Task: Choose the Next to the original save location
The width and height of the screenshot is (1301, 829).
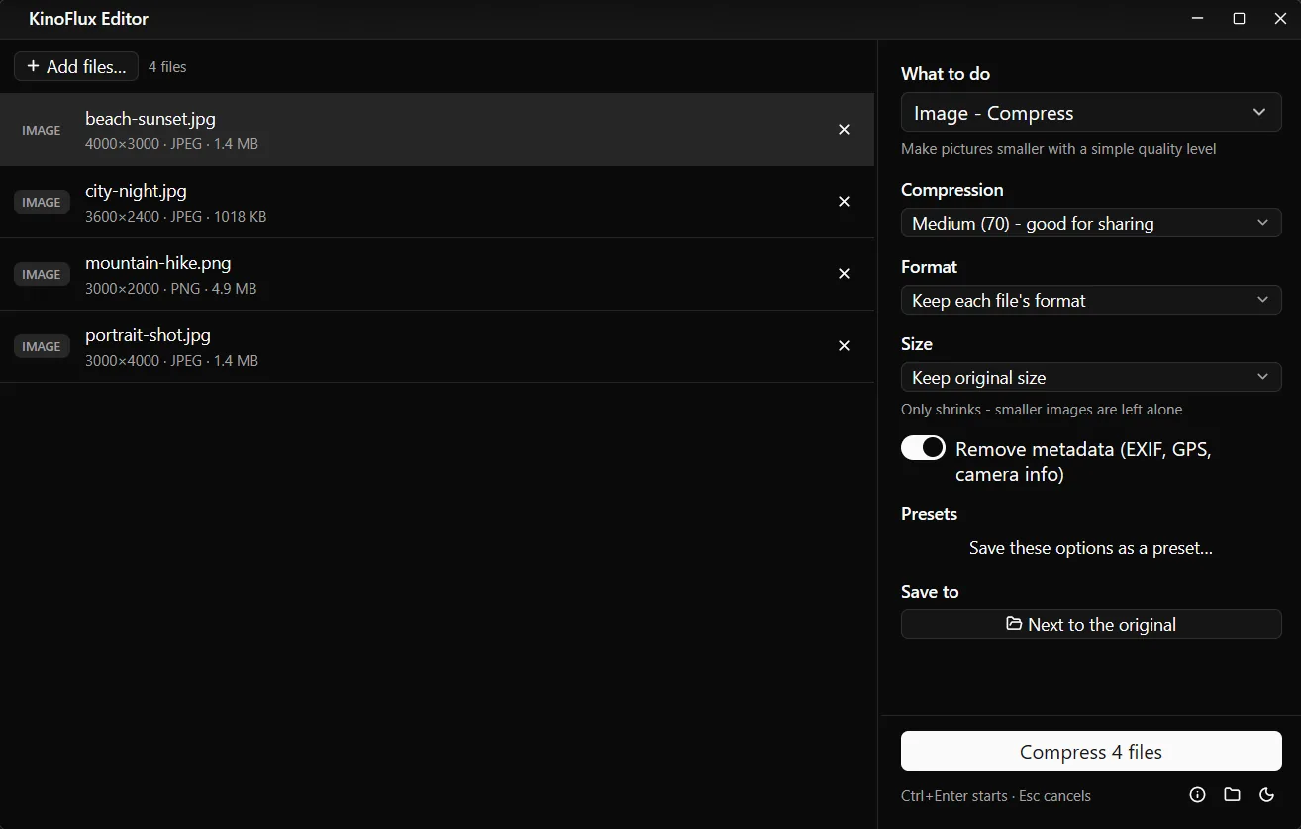Action: tap(1091, 625)
